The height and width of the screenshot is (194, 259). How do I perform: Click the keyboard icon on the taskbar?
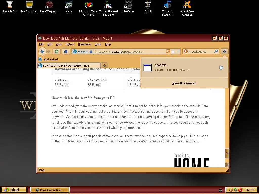pyautogui.click(x=220, y=190)
